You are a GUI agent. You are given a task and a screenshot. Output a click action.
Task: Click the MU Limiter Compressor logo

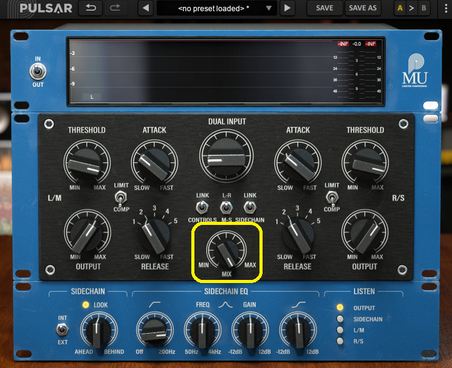tap(414, 71)
